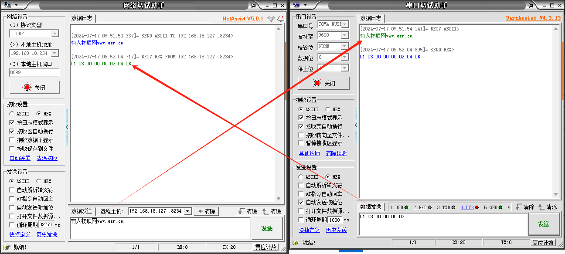Click 复位计数 in the UartAssist status bar
This screenshot has height=254, width=565.
click(543, 243)
